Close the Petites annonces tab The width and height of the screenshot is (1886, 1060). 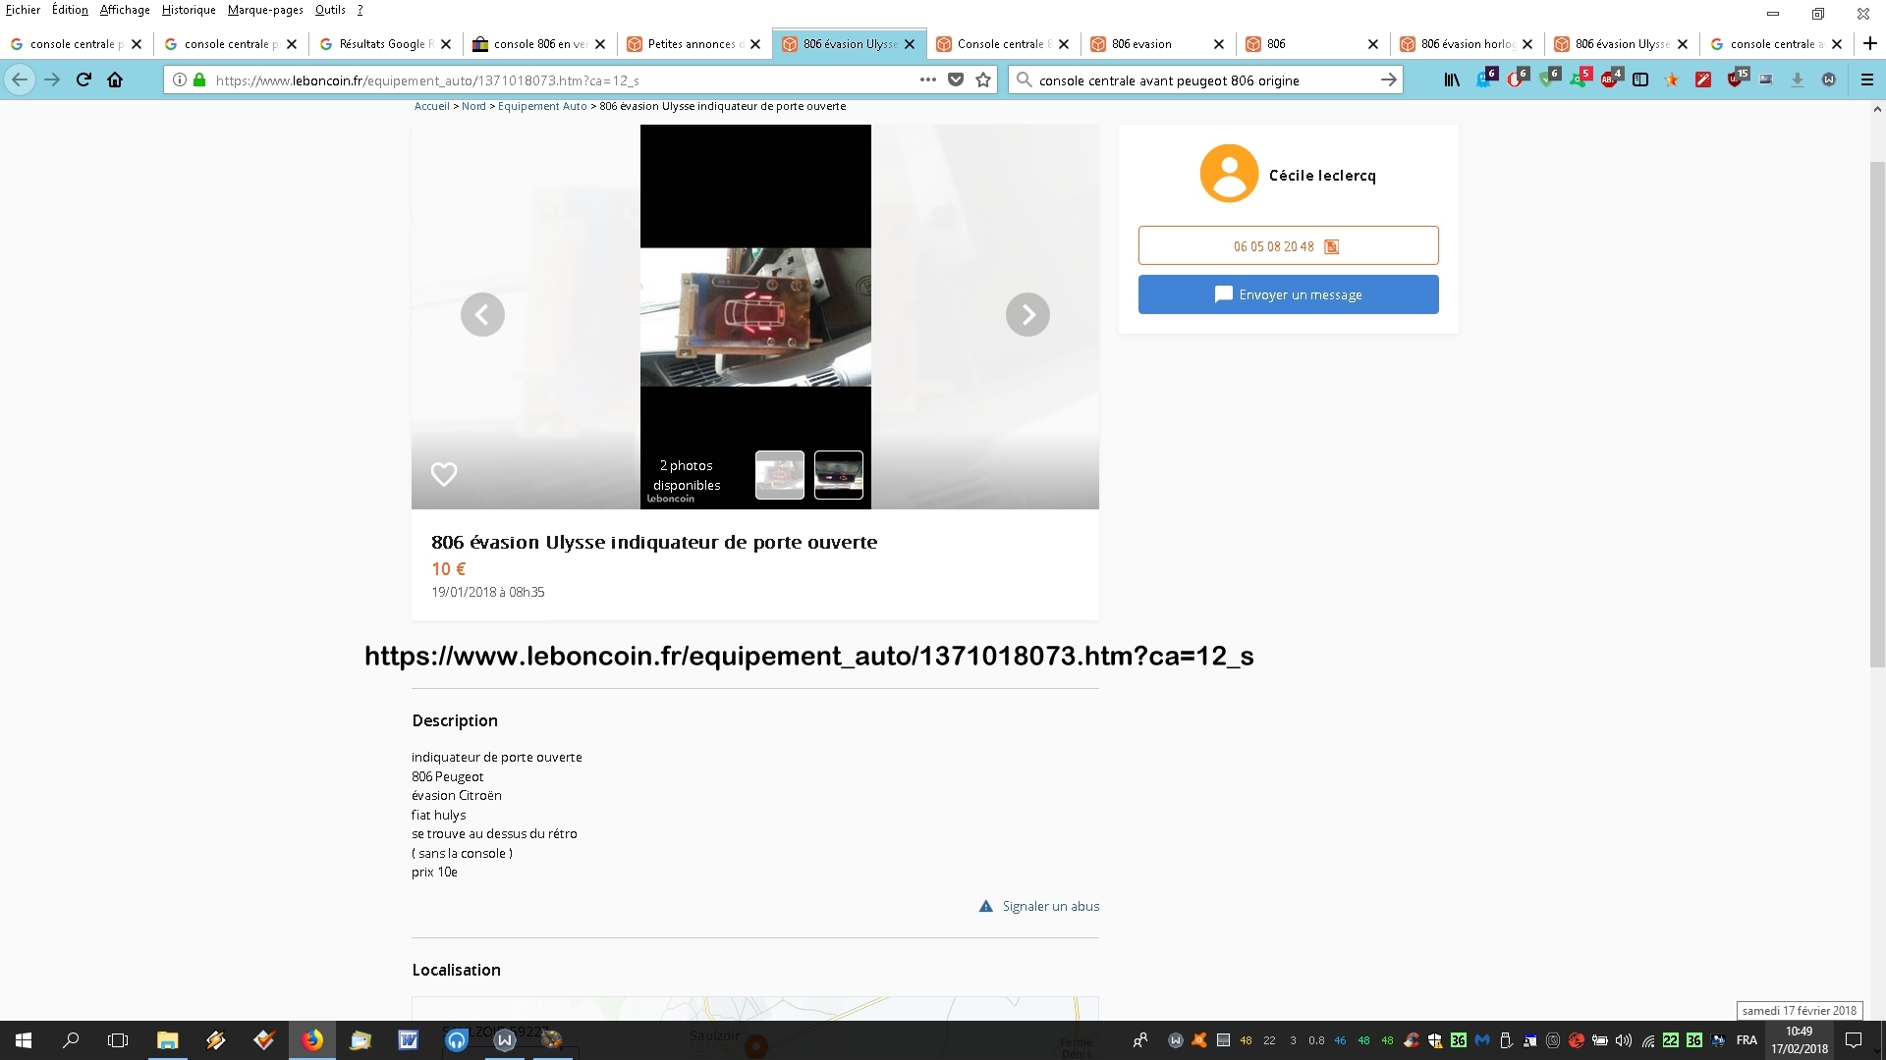click(755, 44)
